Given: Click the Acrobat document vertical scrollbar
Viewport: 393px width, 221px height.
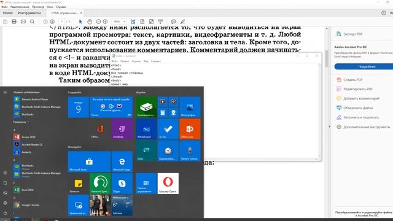Looking at the screenshot, I should pos(327,58).
